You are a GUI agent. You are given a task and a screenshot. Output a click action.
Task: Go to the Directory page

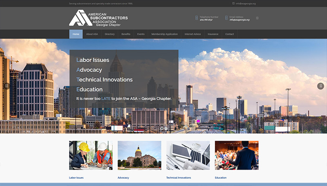[x=110, y=34]
